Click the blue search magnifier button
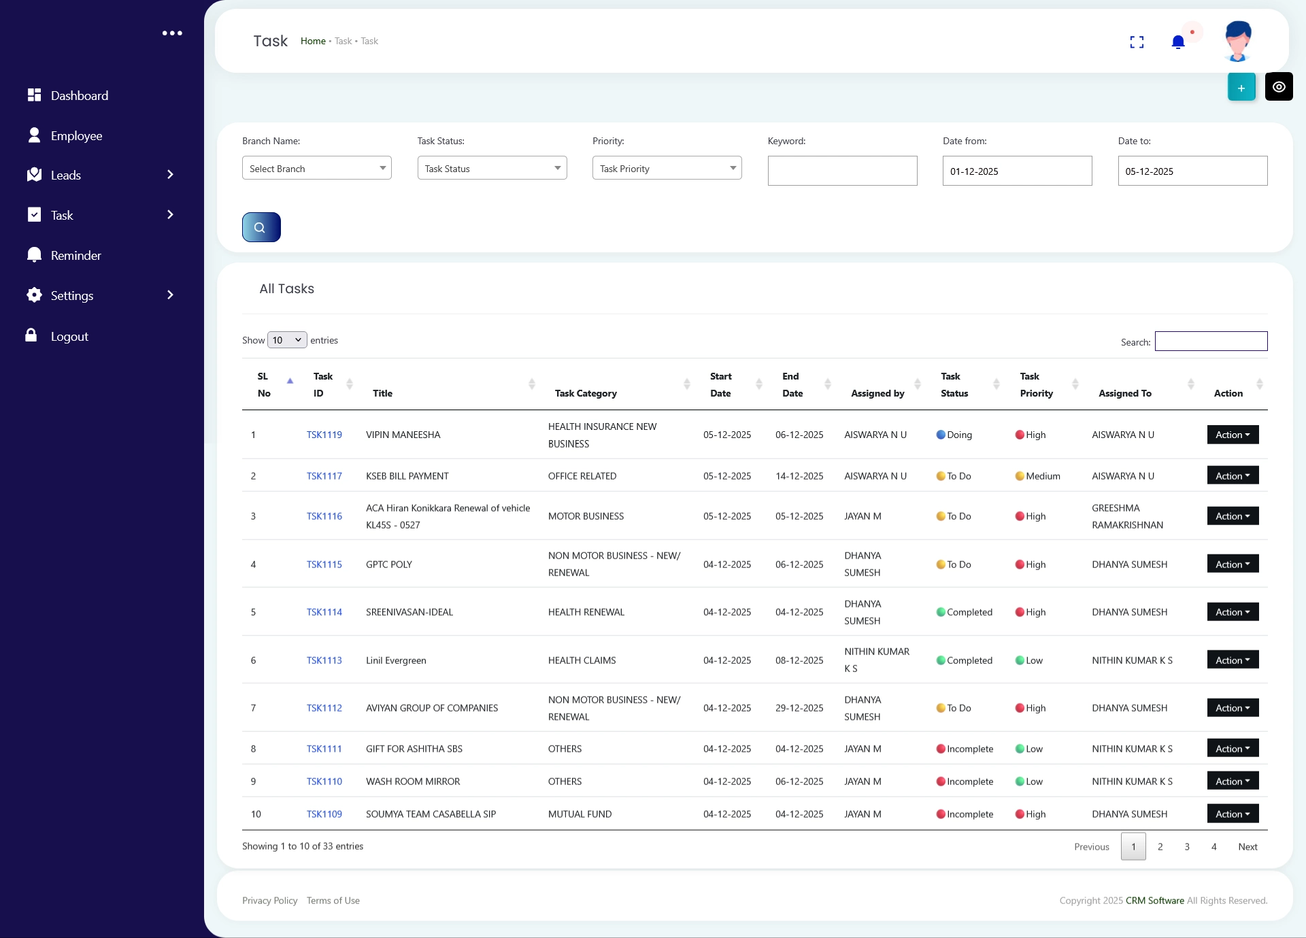This screenshot has width=1306, height=938. [261, 227]
